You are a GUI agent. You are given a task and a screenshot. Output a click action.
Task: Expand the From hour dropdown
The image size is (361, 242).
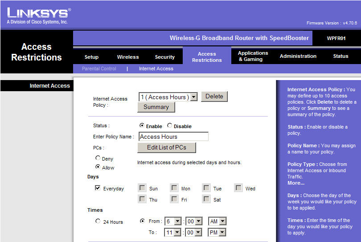click(178, 221)
